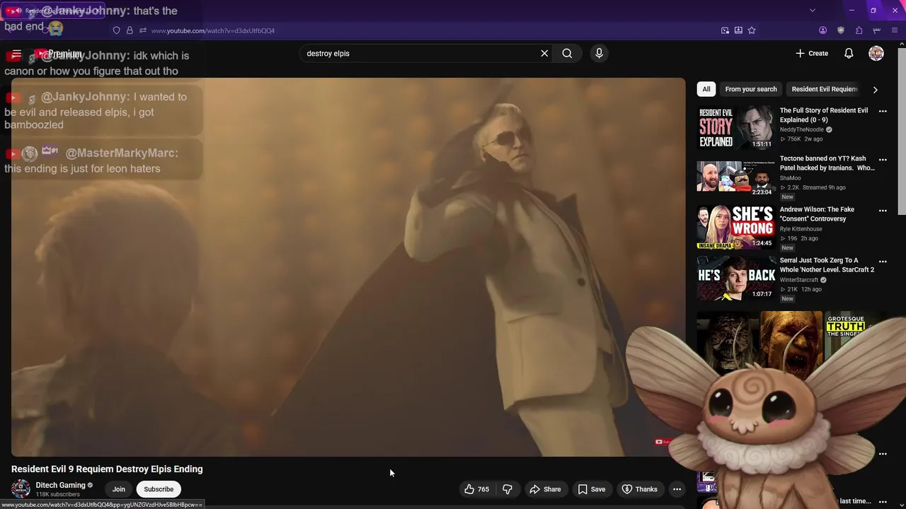Bookmark this page with the star

click(x=752, y=30)
